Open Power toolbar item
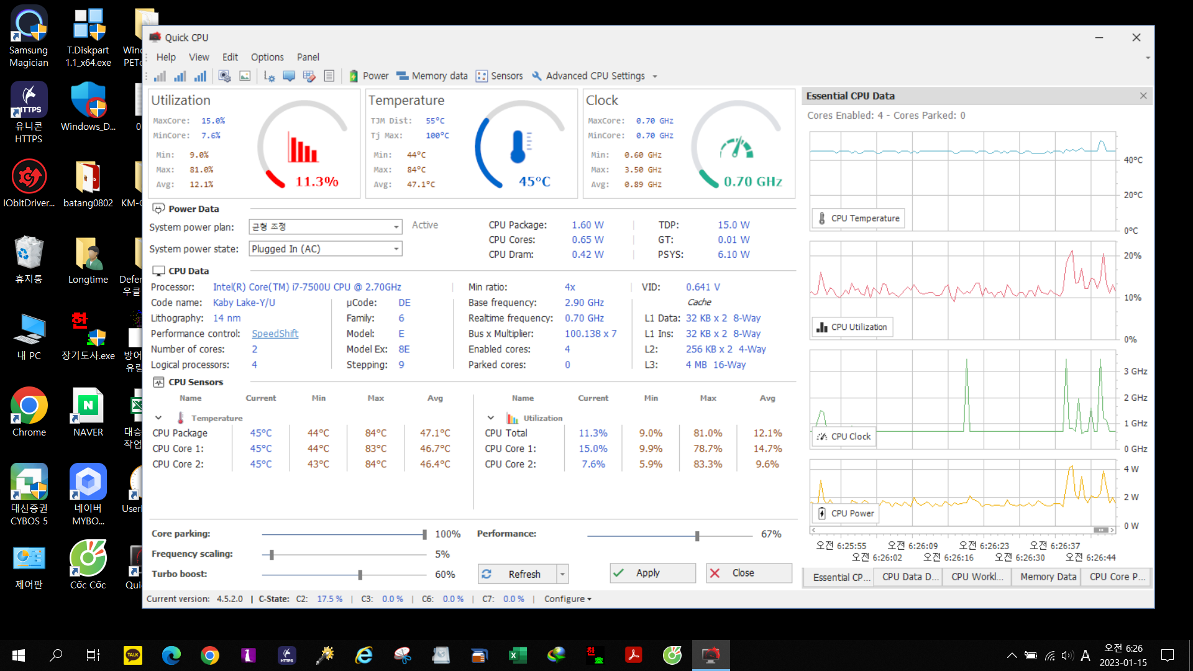The height and width of the screenshot is (671, 1193). [368, 76]
